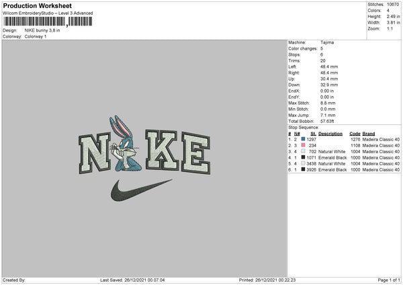403x285 pixels.
Task: Click the pink swatch in stop row 2
Action: [304, 145]
